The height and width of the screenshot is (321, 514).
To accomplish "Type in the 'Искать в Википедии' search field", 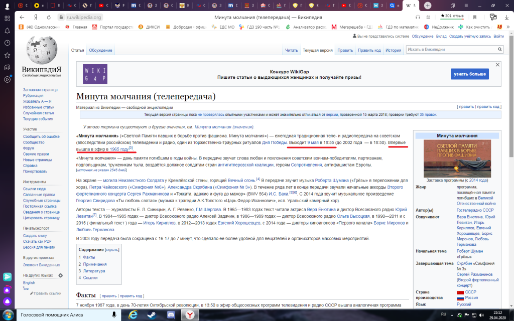I will click(x=449, y=50).
